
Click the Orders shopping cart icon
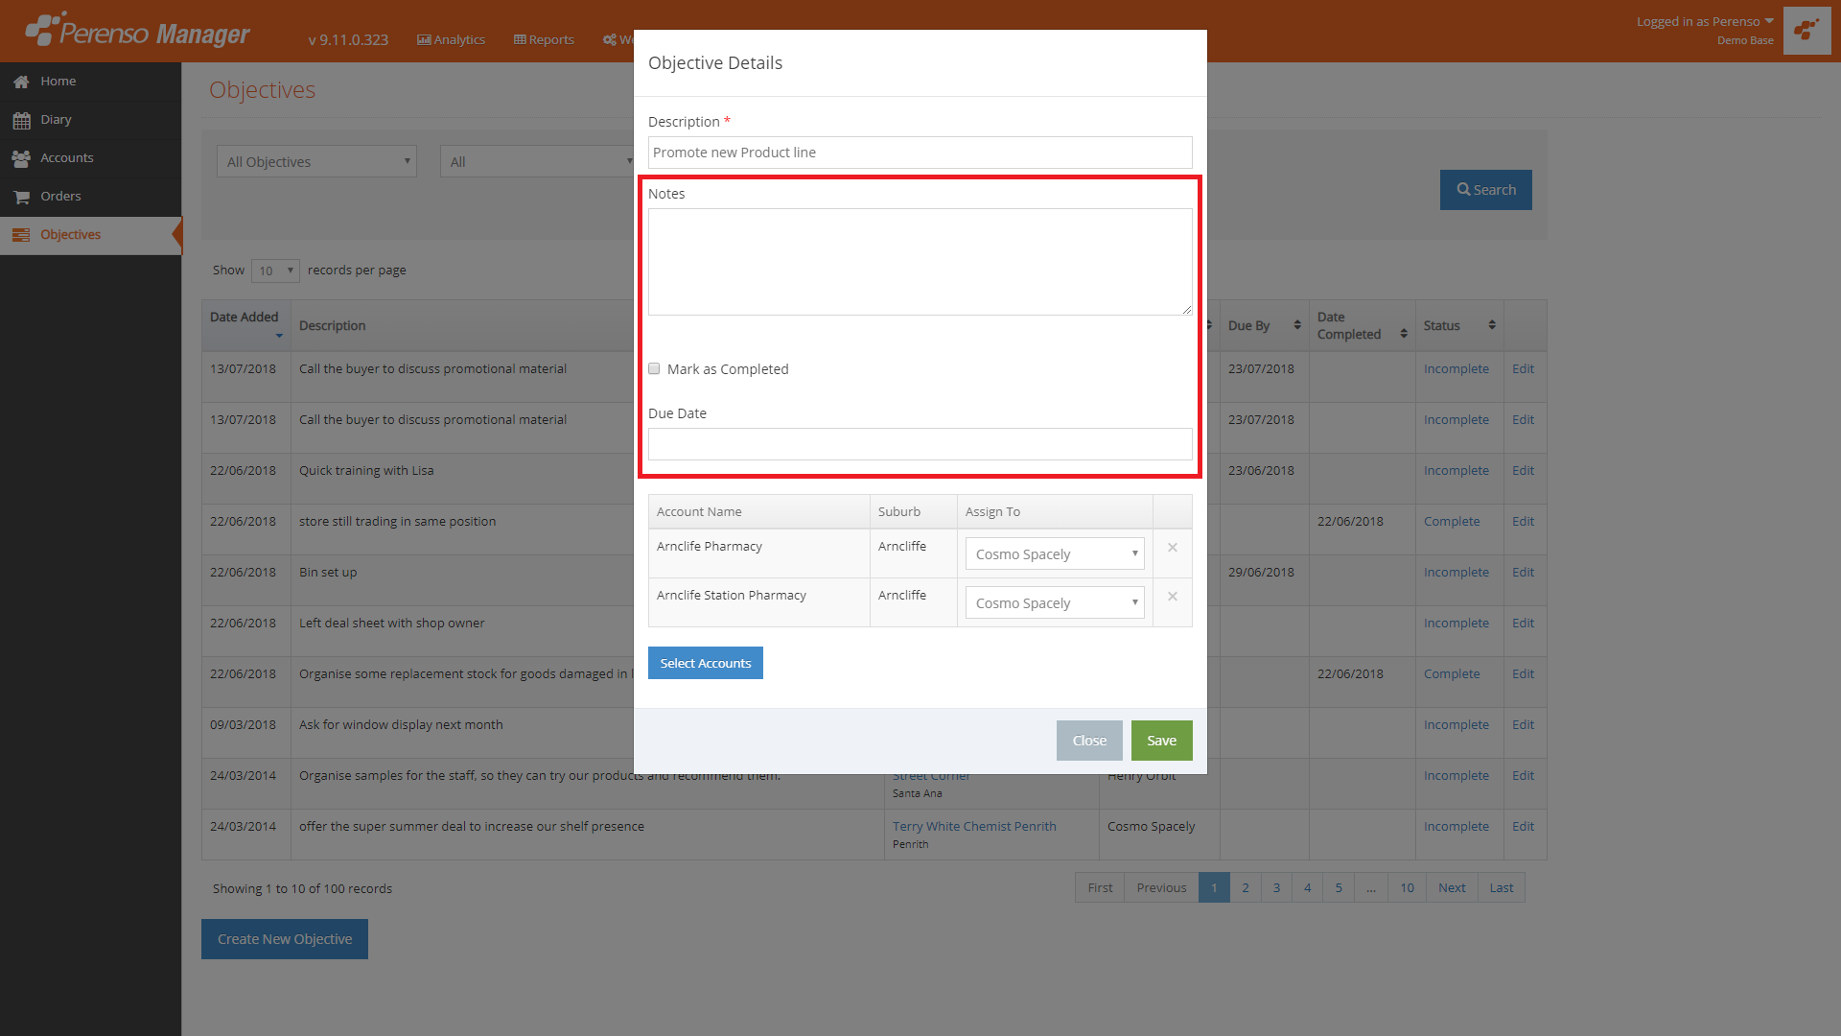(21, 197)
